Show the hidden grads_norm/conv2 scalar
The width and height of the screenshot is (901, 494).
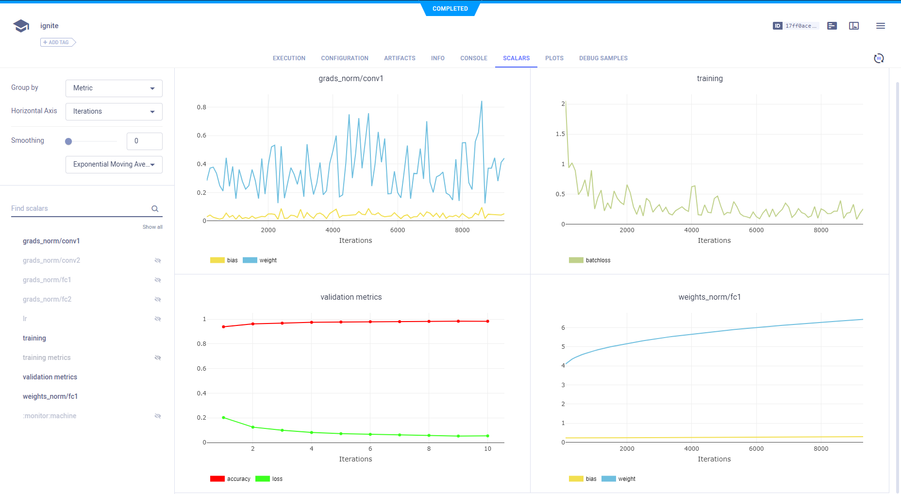[158, 261]
